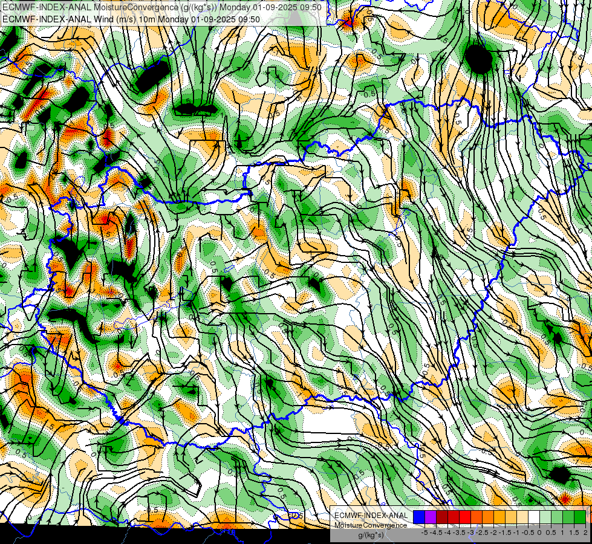Click the large black circular marker on the map
Viewport: 592px width, 544px height.
pos(479,59)
